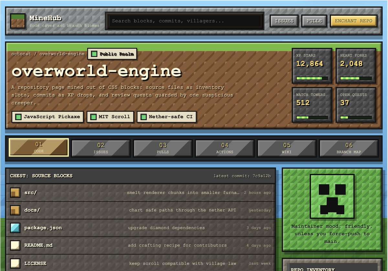Click the Enchant Repo button
Image resolution: width=388 pixels, height=271 pixels.
click(354, 21)
